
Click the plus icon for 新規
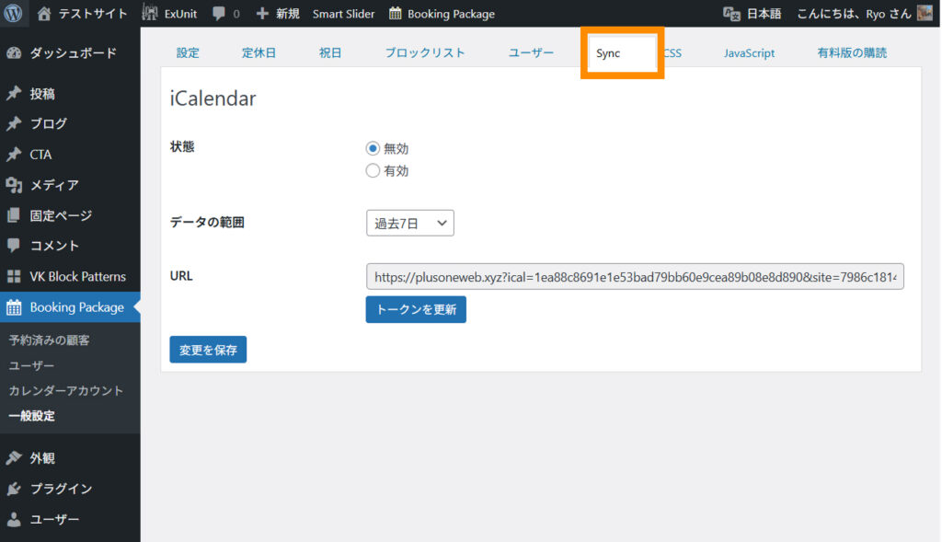[x=262, y=14]
